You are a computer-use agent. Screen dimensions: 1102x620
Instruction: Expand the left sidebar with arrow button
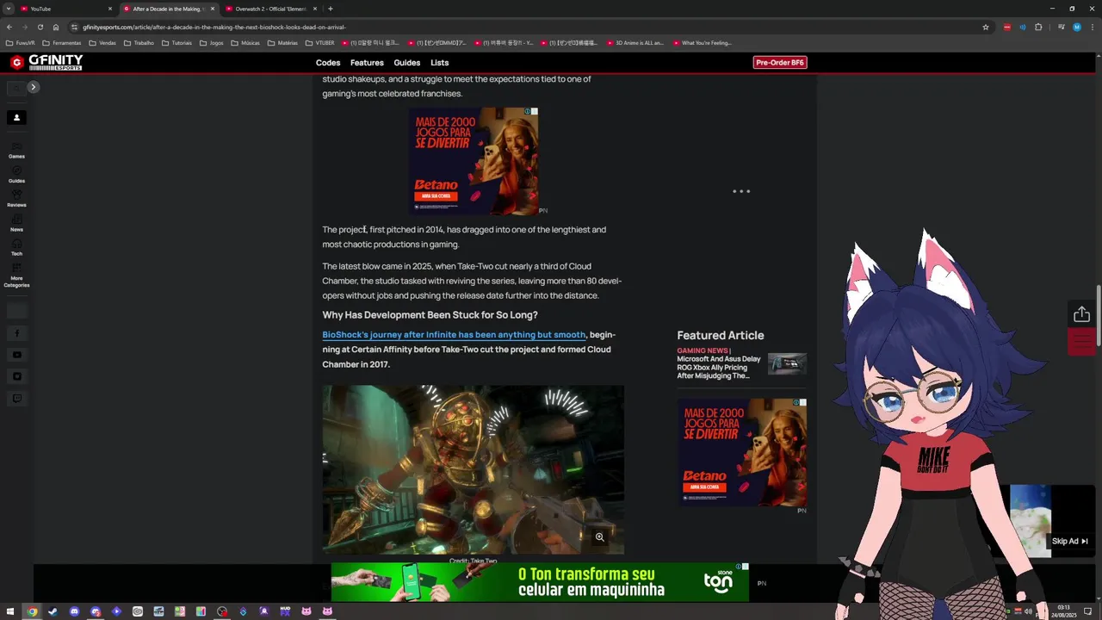(33, 87)
